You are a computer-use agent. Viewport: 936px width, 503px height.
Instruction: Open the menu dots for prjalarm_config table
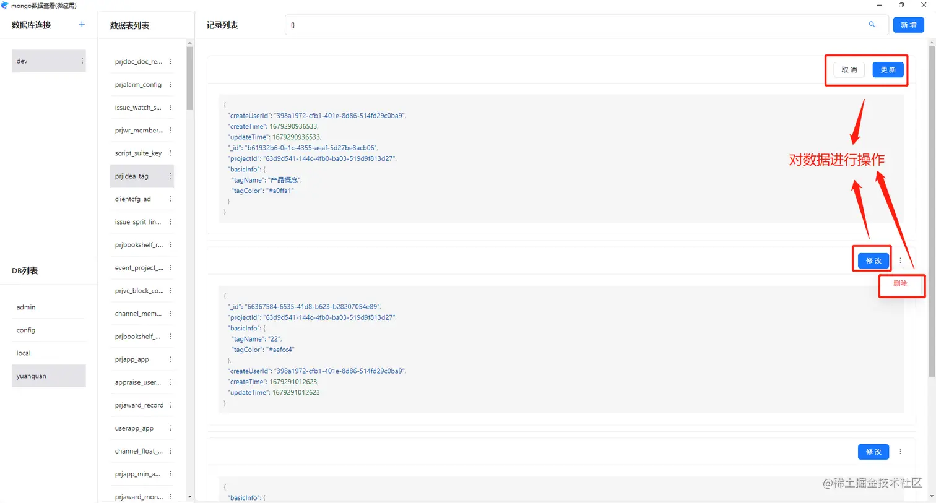(x=170, y=85)
